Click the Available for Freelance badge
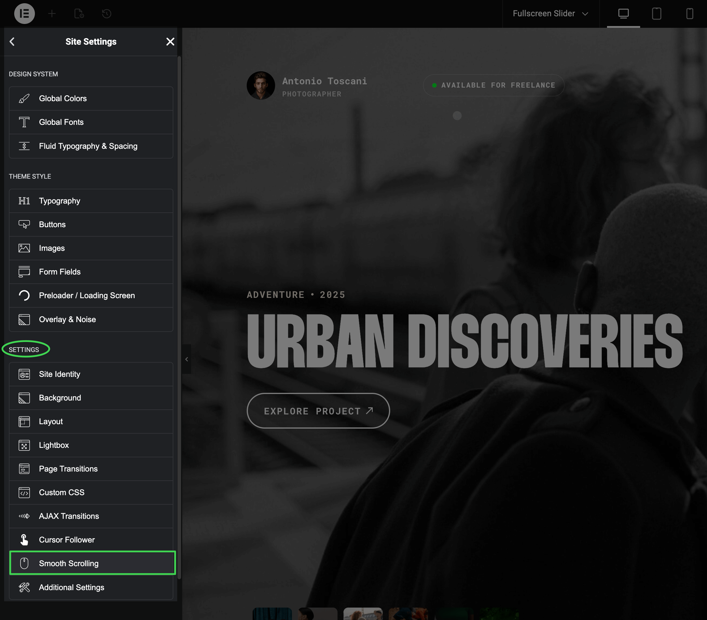This screenshot has height=620, width=707. [493, 85]
